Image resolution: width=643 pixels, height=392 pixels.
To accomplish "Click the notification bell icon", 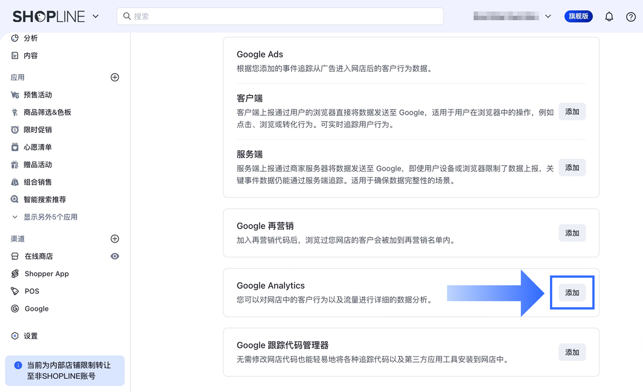I will (609, 17).
